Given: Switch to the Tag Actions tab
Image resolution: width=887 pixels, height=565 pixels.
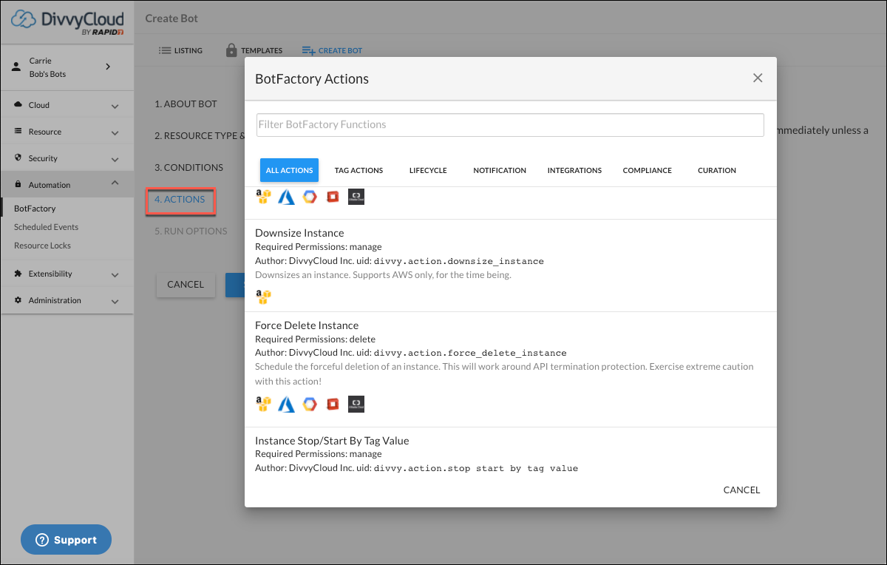Looking at the screenshot, I should (x=358, y=170).
